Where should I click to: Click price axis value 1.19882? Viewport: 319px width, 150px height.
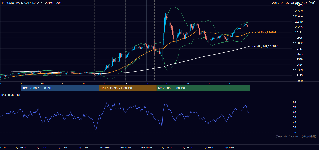pos(298,43)
